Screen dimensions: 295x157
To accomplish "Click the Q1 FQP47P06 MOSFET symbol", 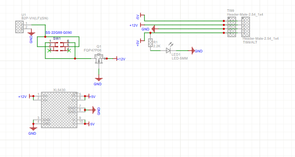I will point(99,58).
